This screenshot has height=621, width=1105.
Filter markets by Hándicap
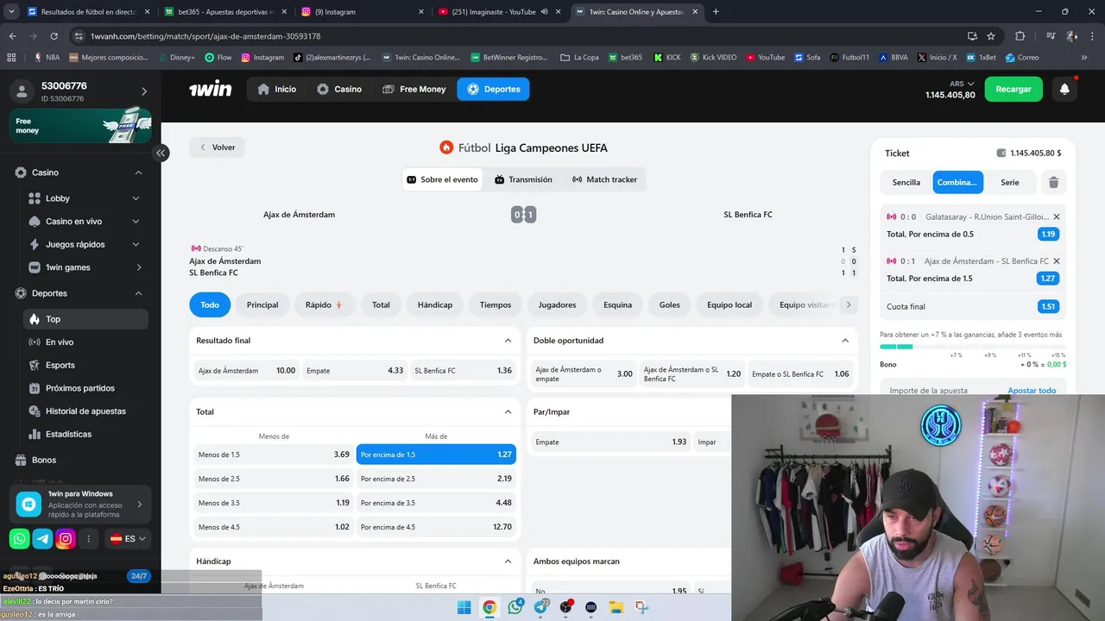[435, 304]
